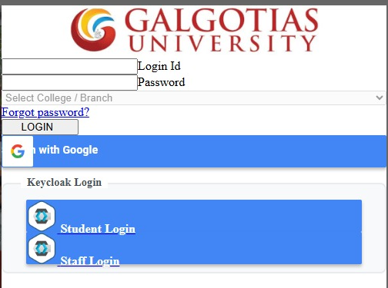This screenshot has width=388, height=288.
Task: Click the Keycloak hexagon icon beside Staff Login
Action: (42, 249)
